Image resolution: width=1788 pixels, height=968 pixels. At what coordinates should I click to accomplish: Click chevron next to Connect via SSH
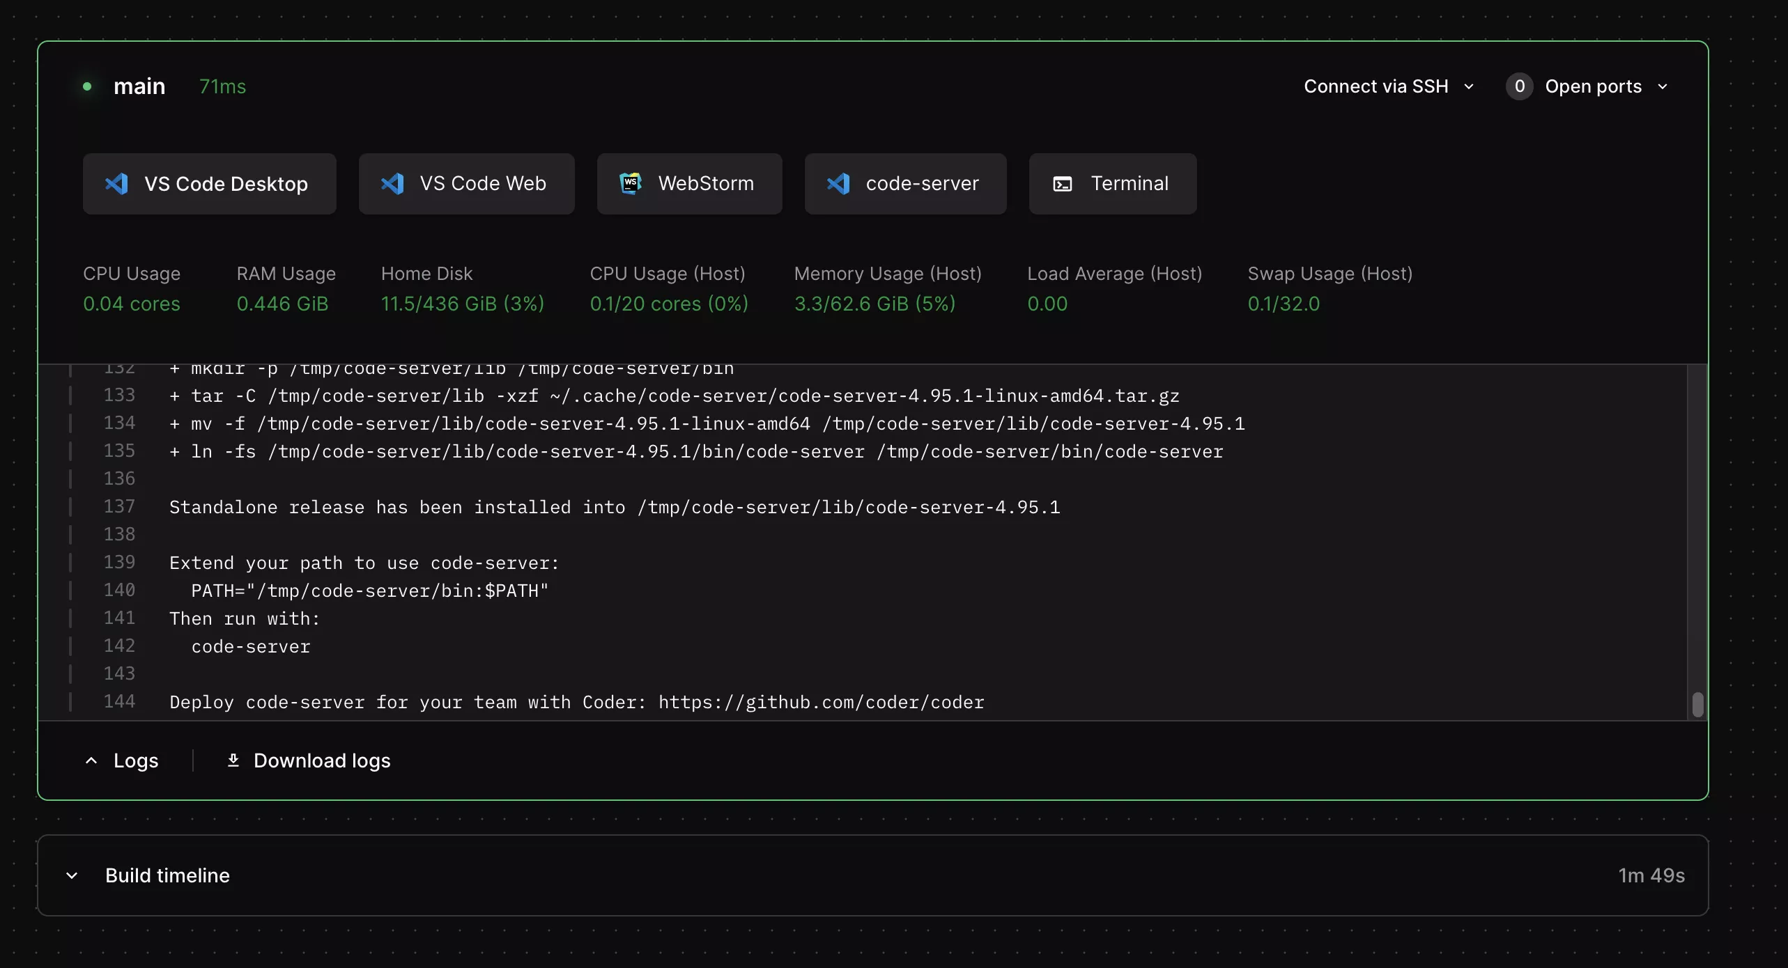(1469, 87)
